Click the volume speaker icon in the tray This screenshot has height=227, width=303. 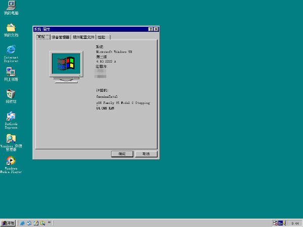pos(285,223)
